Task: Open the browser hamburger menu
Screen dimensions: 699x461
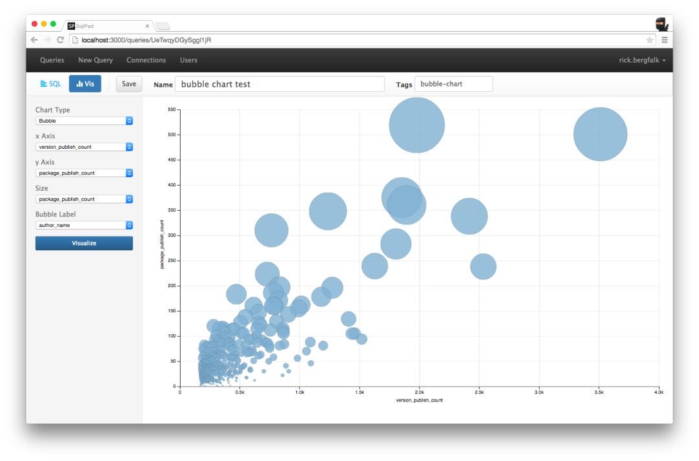Action: tap(664, 40)
